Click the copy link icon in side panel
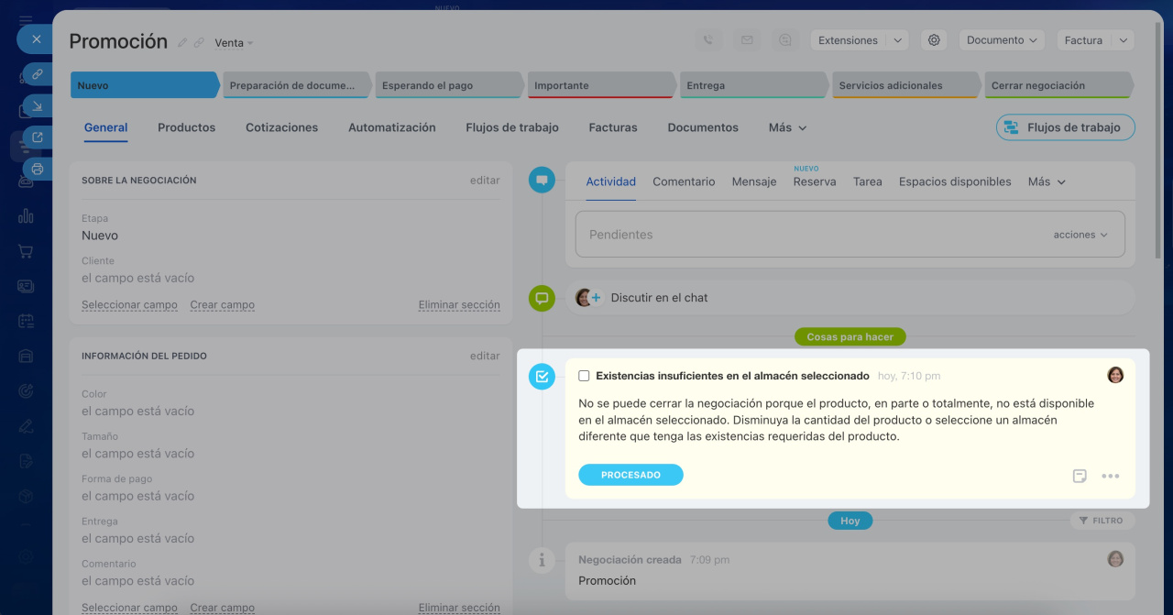The height and width of the screenshot is (615, 1173). (38, 73)
